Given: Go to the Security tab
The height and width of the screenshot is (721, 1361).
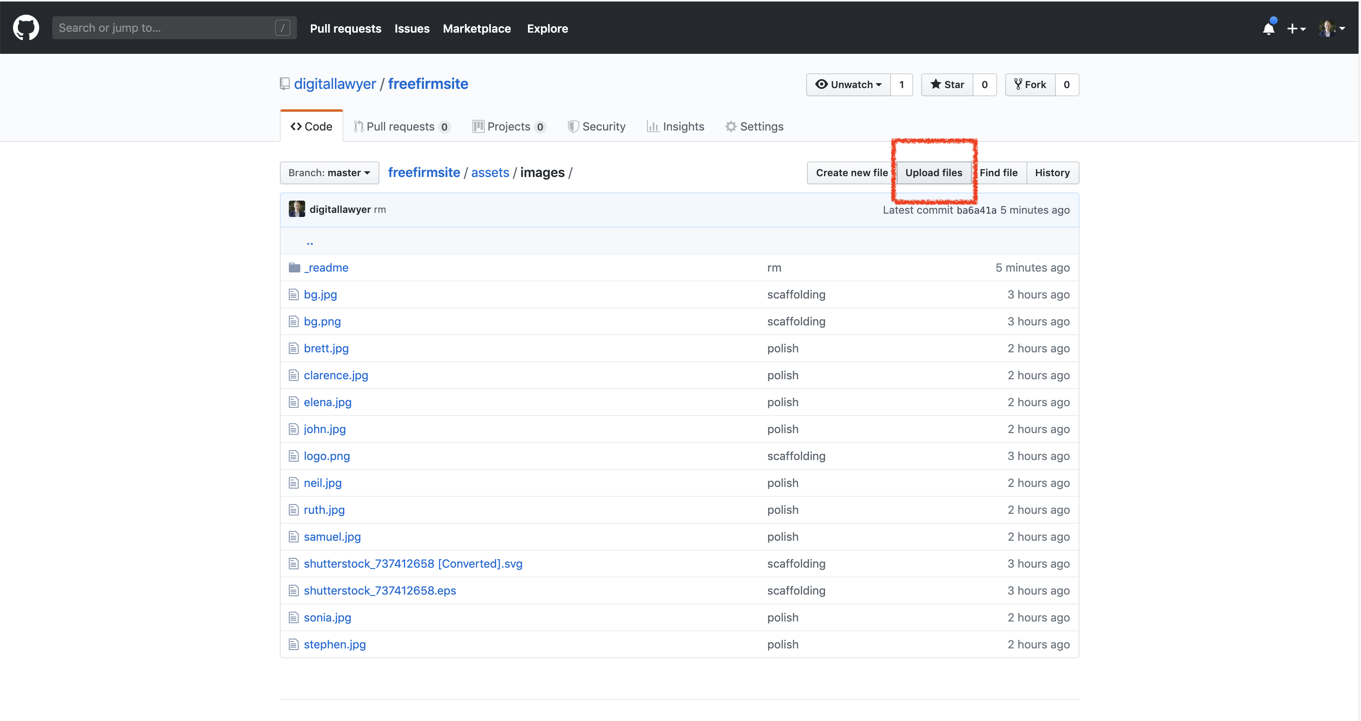Looking at the screenshot, I should pos(596,127).
